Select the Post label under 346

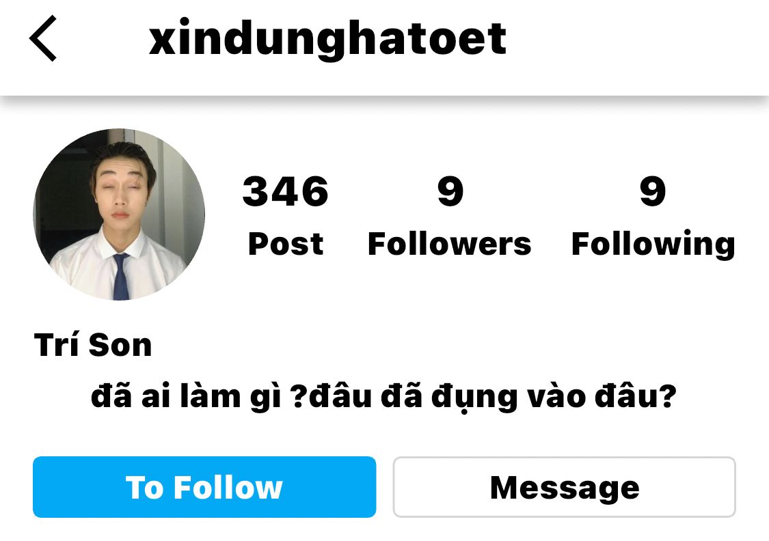pyautogui.click(x=286, y=244)
